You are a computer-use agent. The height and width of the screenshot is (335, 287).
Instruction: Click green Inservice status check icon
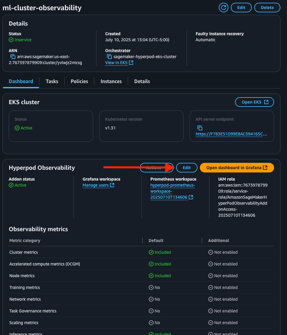click(11, 40)
